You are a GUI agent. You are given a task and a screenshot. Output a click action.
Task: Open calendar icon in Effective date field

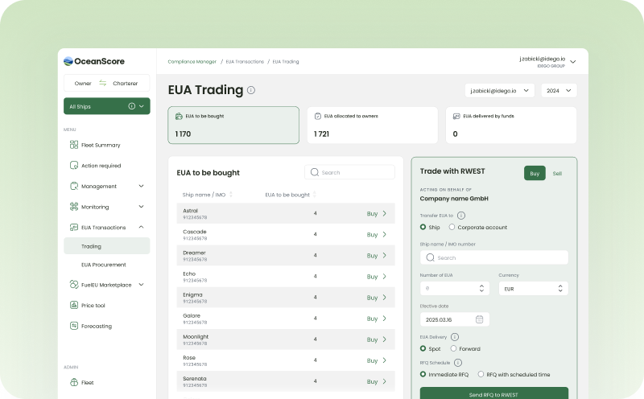click(480, 319)
